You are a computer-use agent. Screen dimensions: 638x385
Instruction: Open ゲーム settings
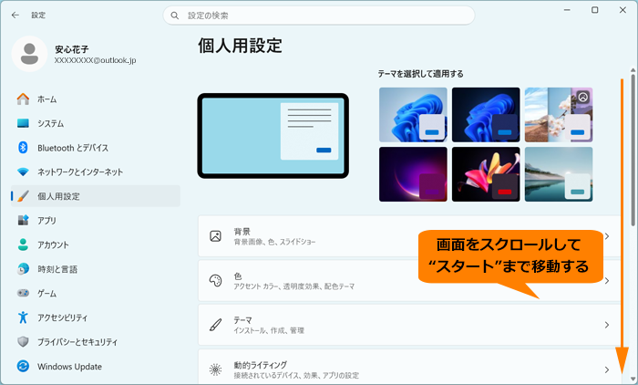(95, 293)
